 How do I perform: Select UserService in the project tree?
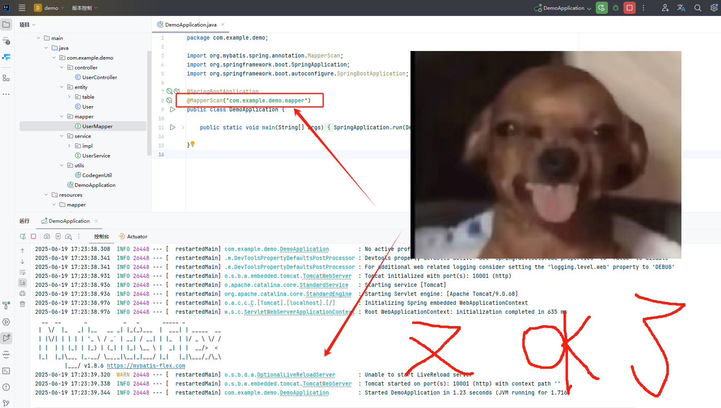pyautogui.click(x=96, y=155)
